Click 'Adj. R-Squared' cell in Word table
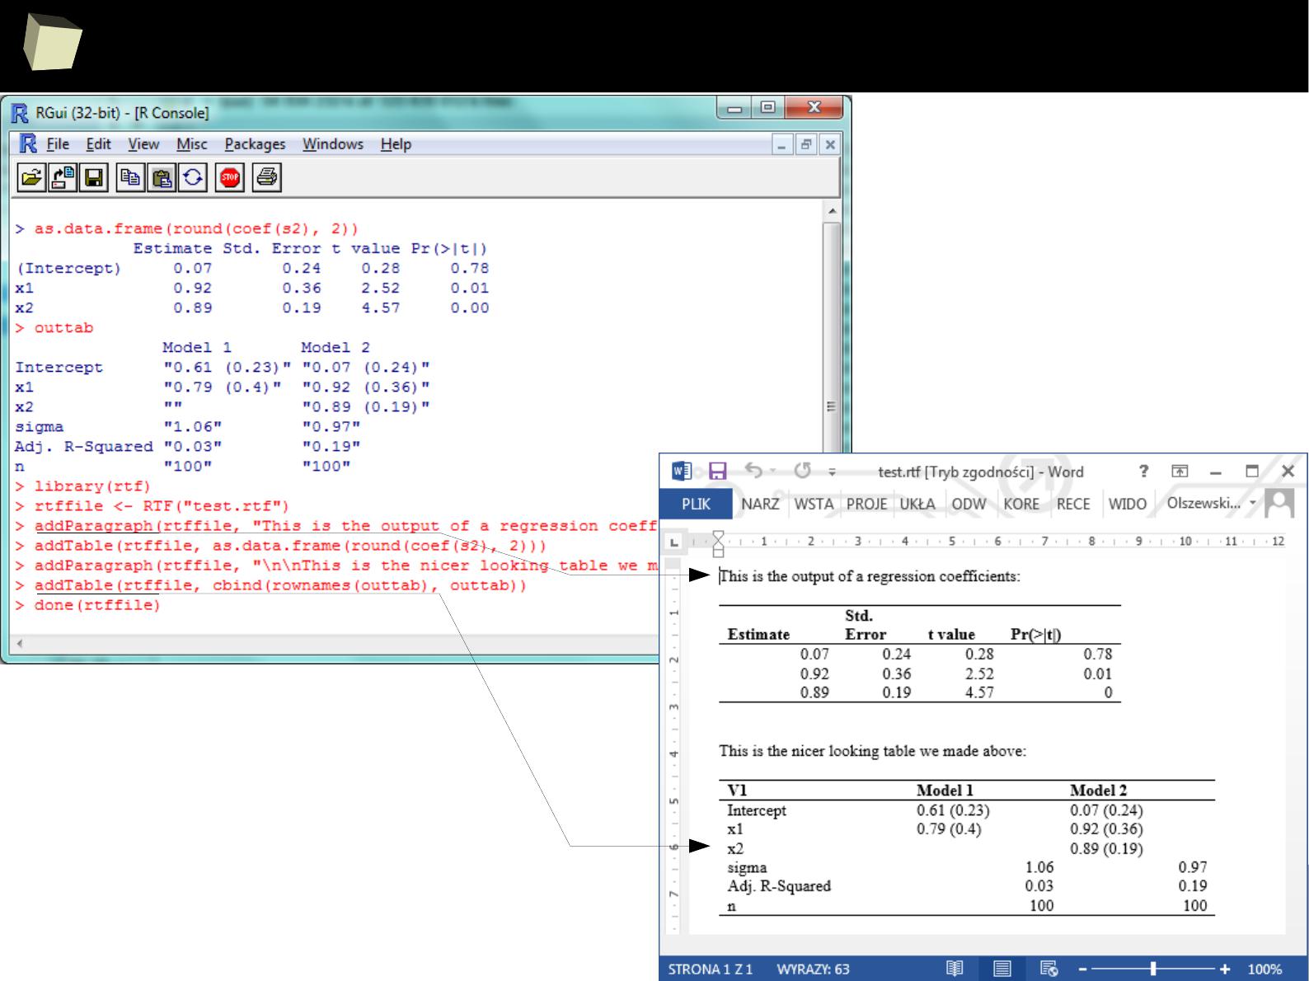Screen dimensions: 1309x981 click(x=779, y=886)
